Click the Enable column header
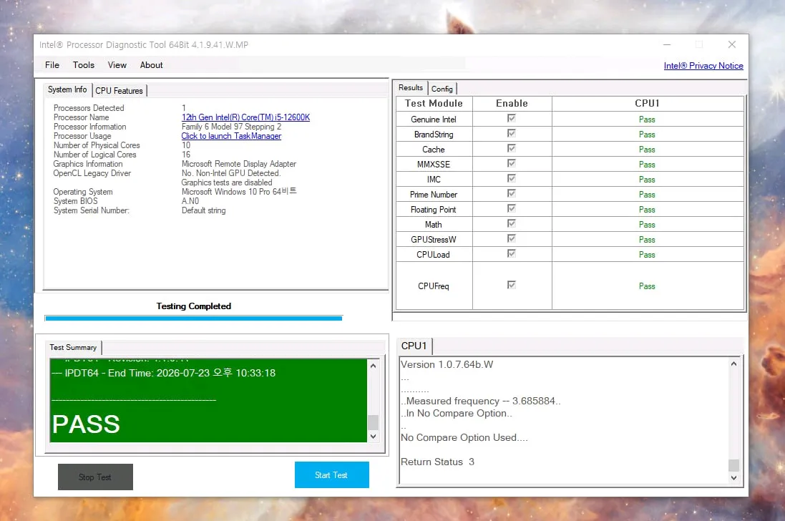The width and height of the screenshot is (785, 521). pyautogui.click(x=512, y=104)
